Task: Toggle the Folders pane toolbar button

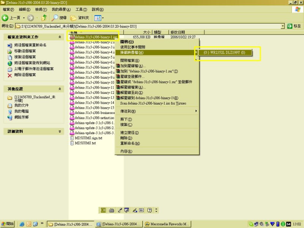Action: [x=80, y=18]
